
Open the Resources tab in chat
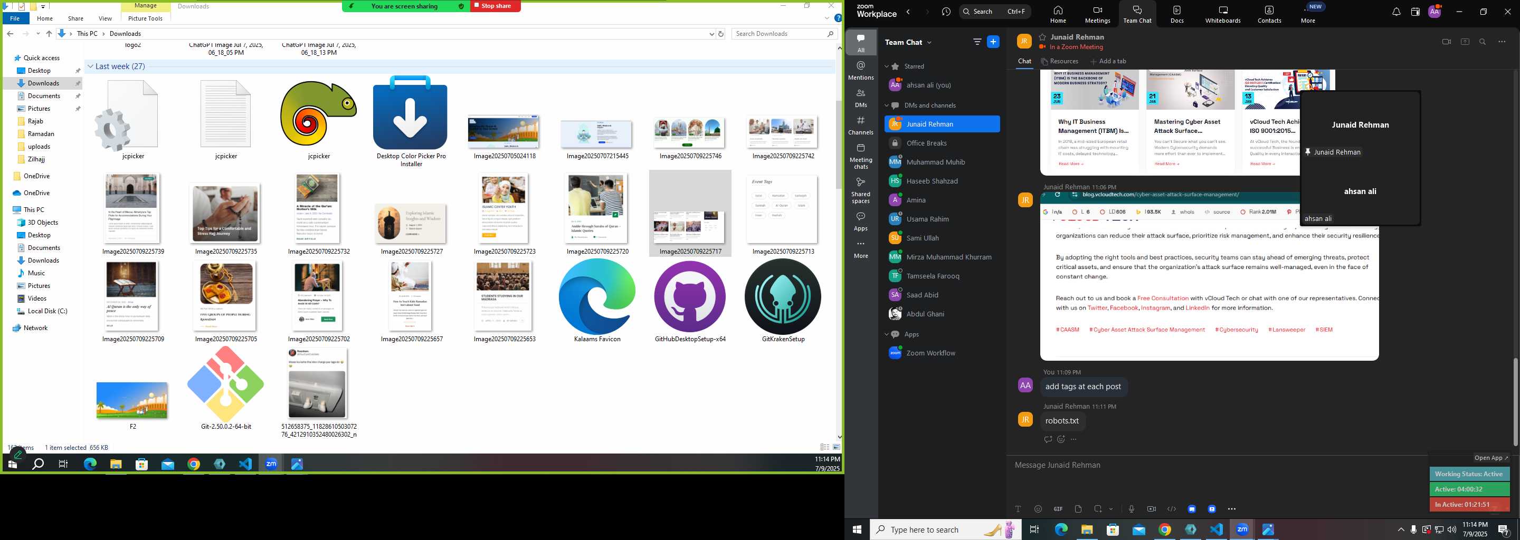(x=1060, y=61)
